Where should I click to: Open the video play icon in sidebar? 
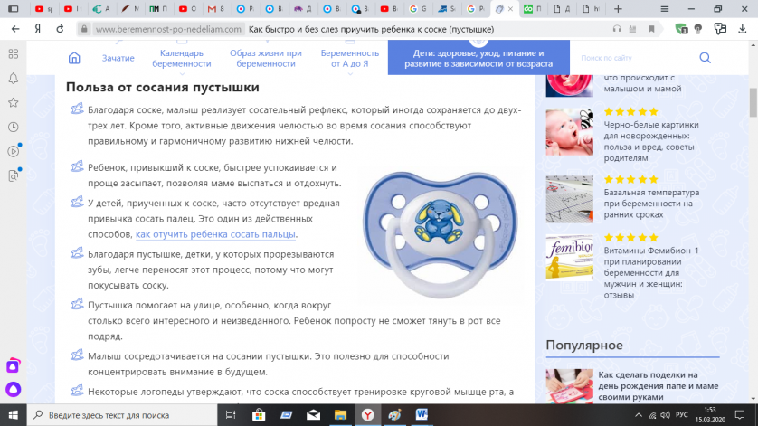14,151
